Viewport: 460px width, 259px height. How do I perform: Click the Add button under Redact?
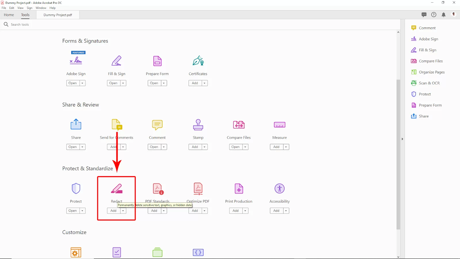pos(114,211)
